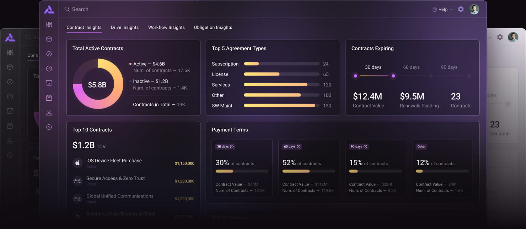Switch to the Drive Insights tab
Viewport: 526px width, 229px height.
125,27
